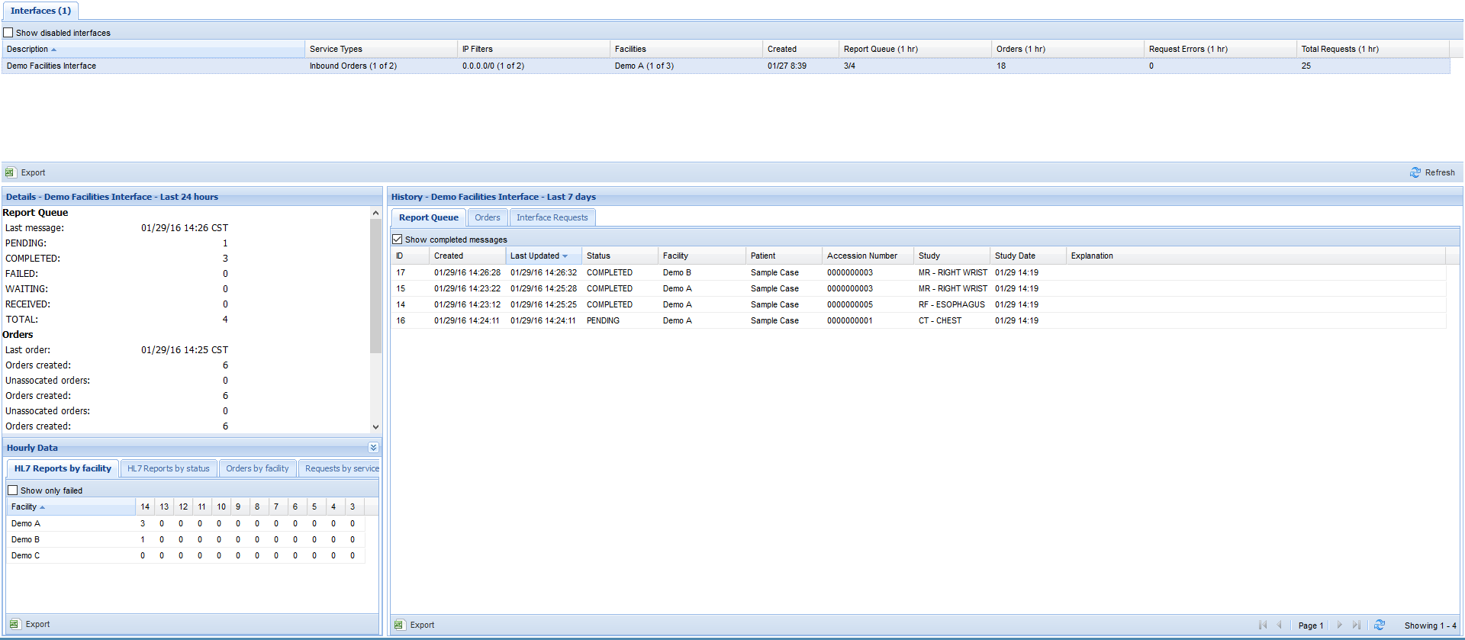Go to previous page of history results

1280,625
